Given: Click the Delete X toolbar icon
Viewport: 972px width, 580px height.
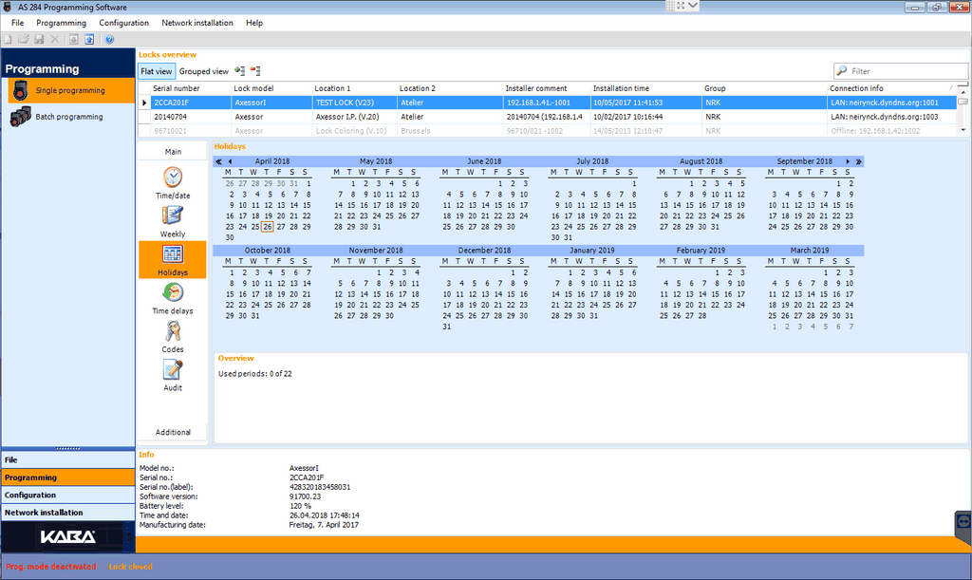Looking at the screenshot, I should click(x=54, y=39).
